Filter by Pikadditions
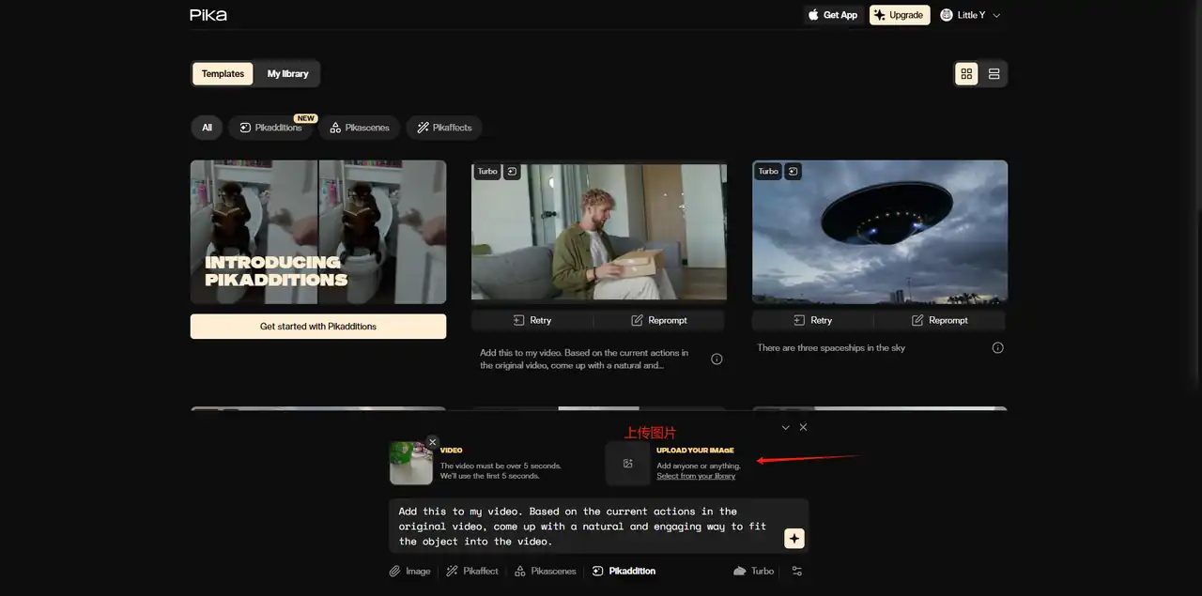 (x=271, y=128)
